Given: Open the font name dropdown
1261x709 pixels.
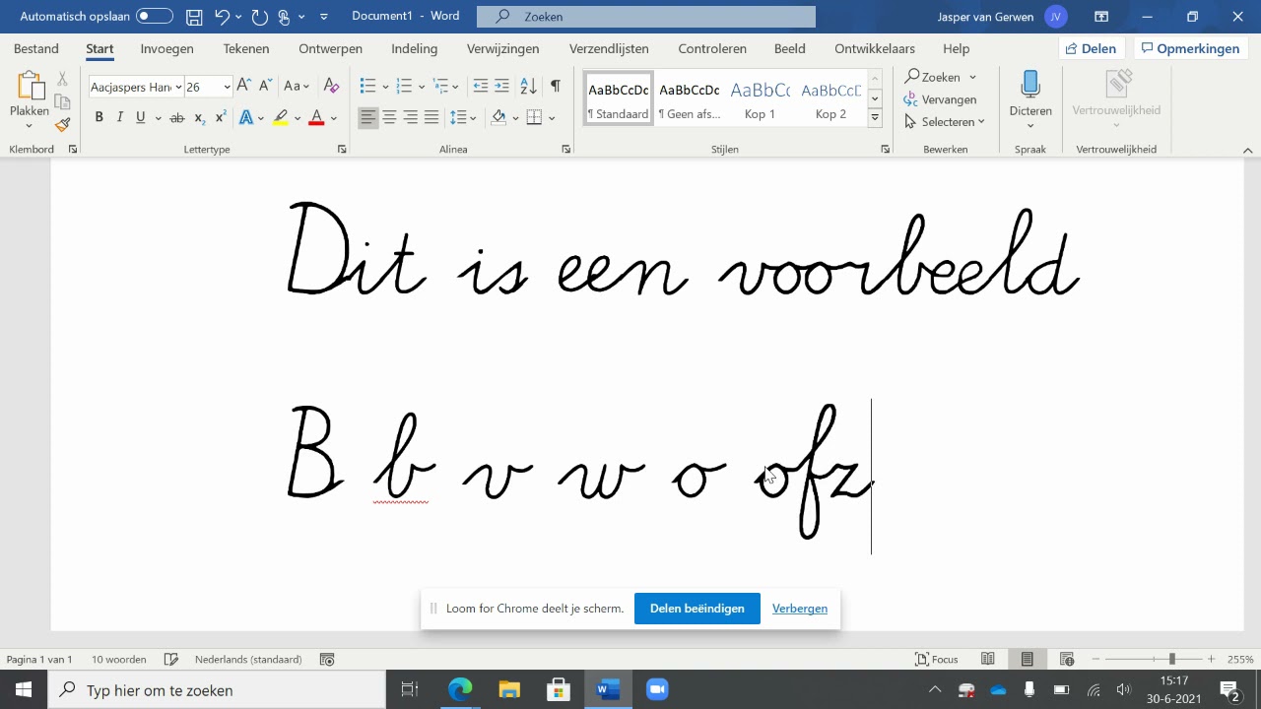Looking at the screenshot, I should [178, 87].
